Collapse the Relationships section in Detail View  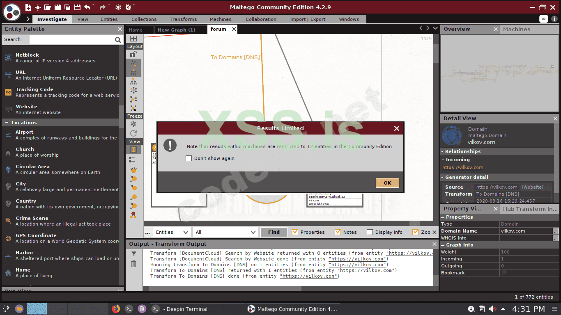click(x=443, y=151)
